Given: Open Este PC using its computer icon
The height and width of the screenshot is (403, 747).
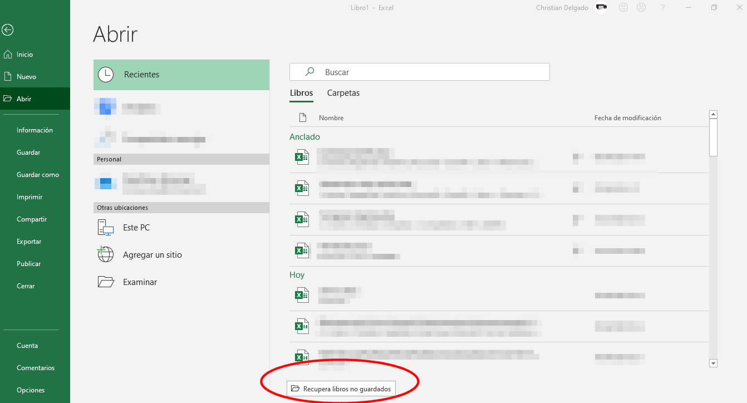Looking at the screenshot, I should point(105,227).
